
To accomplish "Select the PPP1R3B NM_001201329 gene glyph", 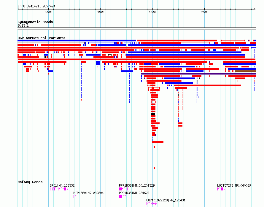I will [123, 189].
